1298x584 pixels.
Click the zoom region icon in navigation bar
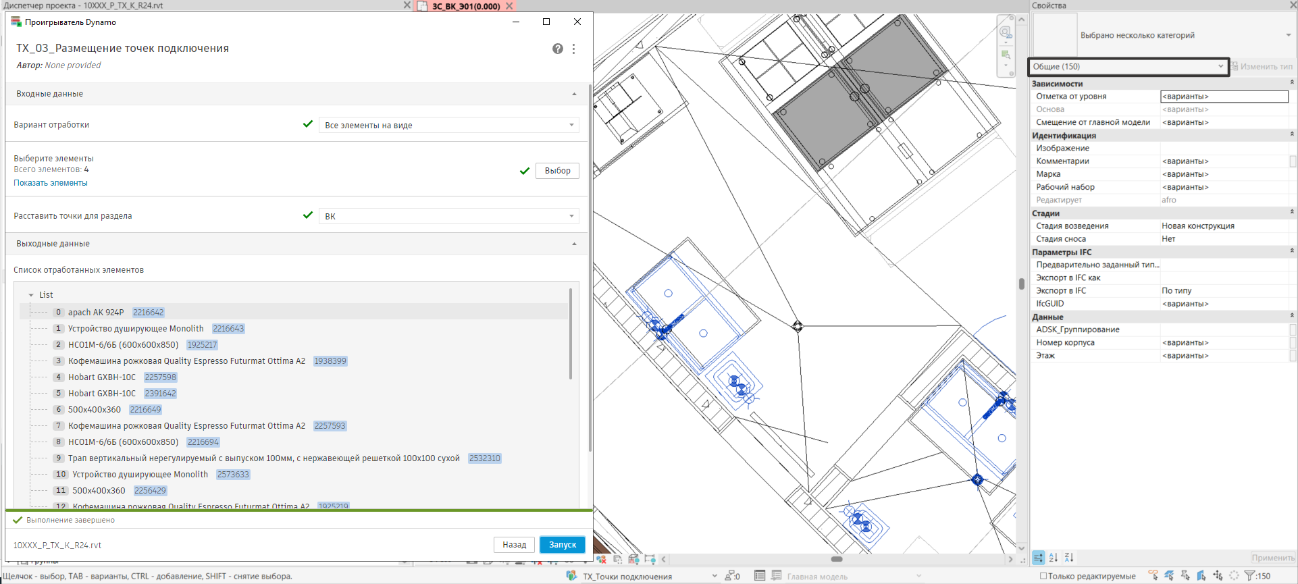coord(1006,55)
